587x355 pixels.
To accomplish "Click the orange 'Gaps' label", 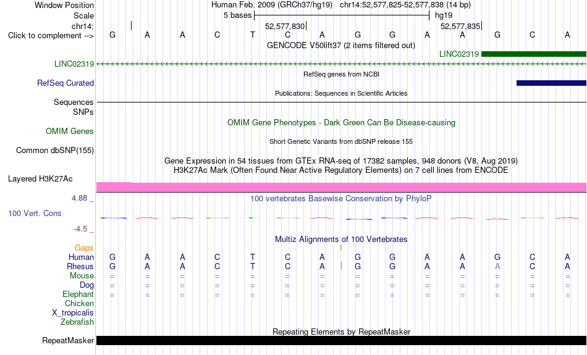I will [84, 248].
